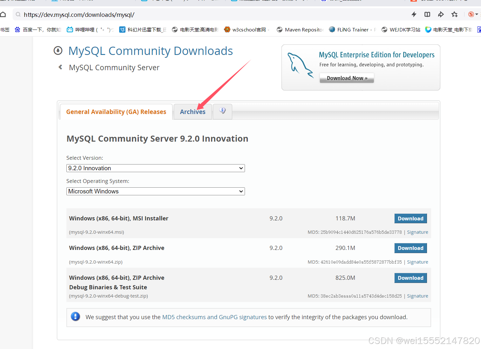Click the "Debug Binaries & Test Suite" text
Viewport: 481px width, 349px height.
[108, 287]
